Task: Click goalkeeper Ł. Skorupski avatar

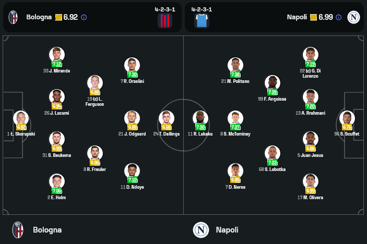Action: pos(21,118)
